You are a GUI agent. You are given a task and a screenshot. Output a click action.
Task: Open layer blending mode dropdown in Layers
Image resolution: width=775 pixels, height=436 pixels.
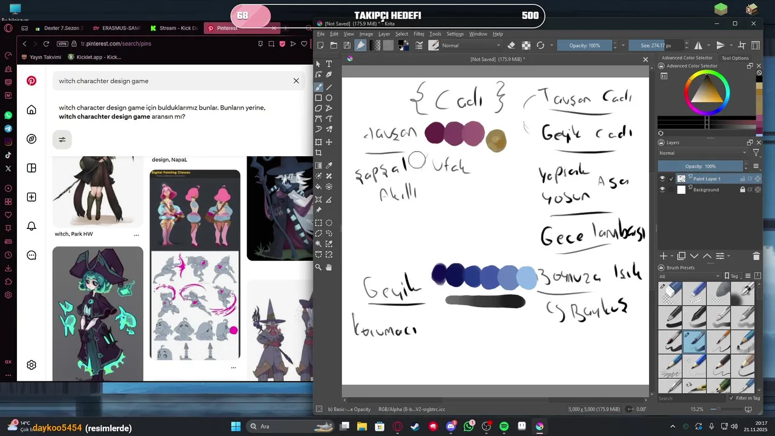(x=704, y=153)
